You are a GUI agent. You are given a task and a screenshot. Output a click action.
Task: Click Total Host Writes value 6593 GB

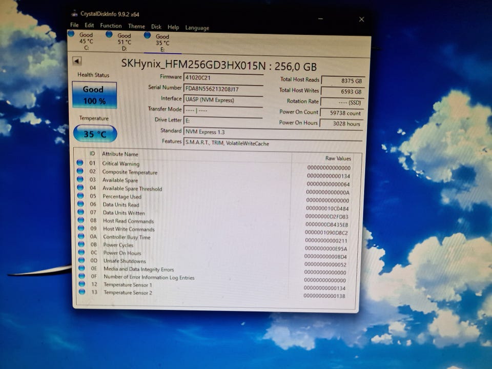[x=343, y=92]
